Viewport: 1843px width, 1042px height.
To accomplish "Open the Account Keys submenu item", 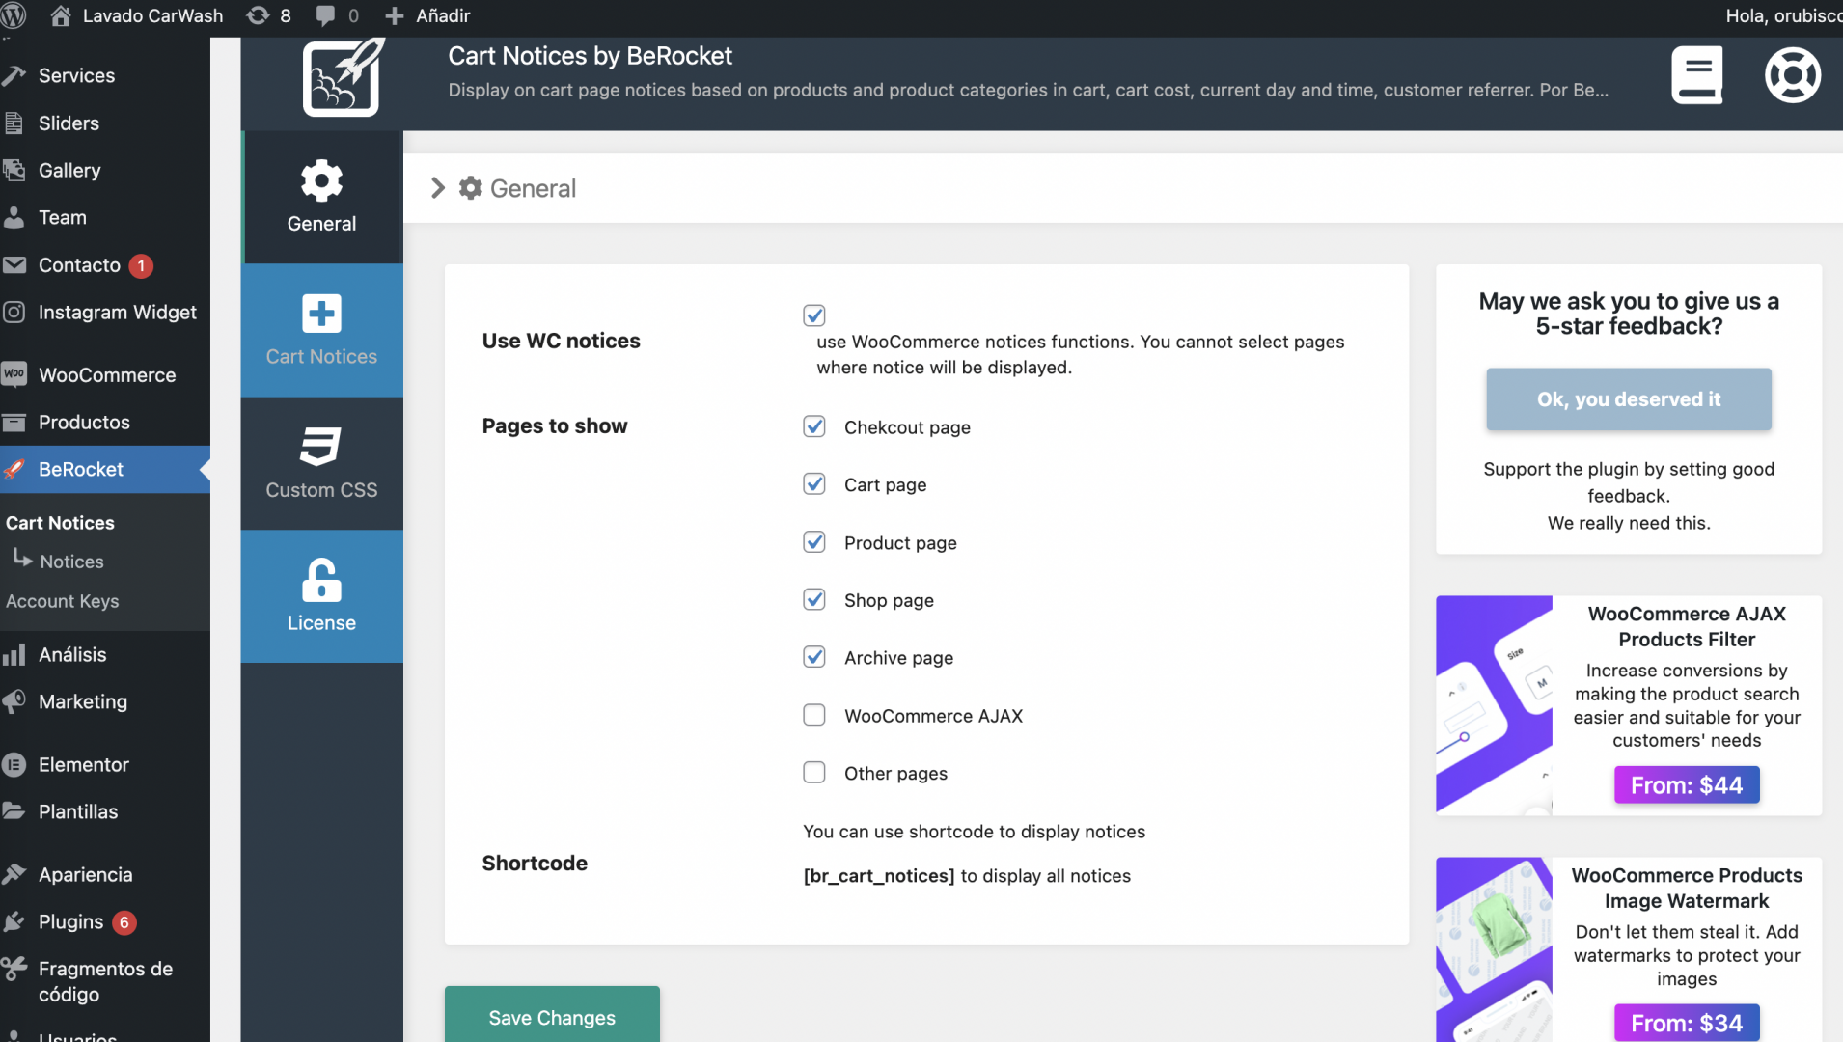I will pyautogui.click(x=63, y=601).
